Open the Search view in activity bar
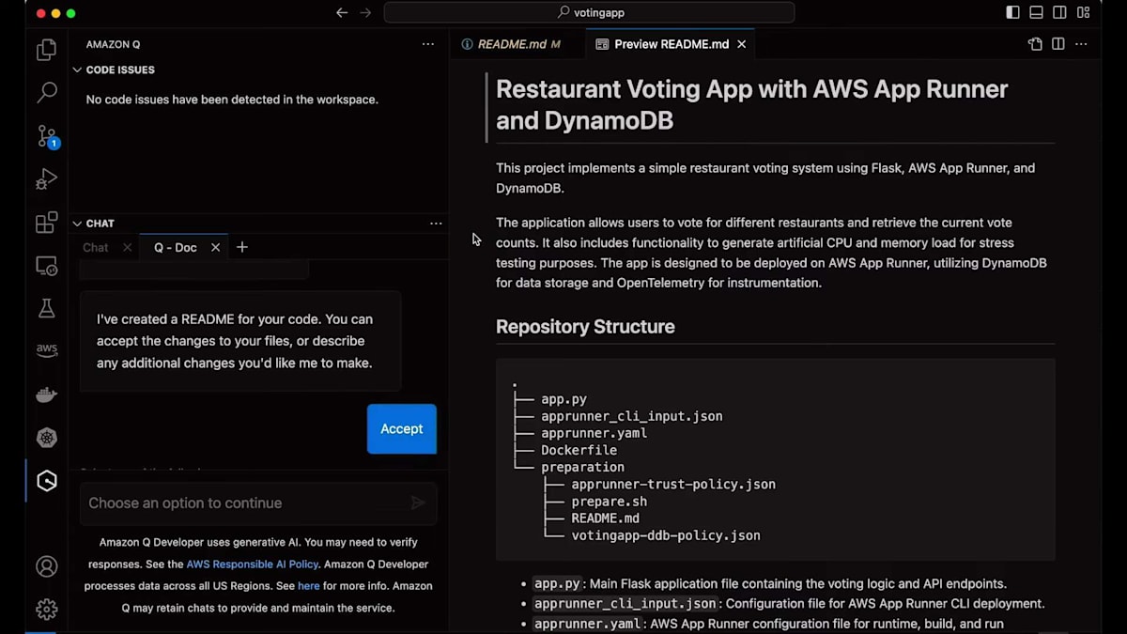 click(x=46, y=92)
